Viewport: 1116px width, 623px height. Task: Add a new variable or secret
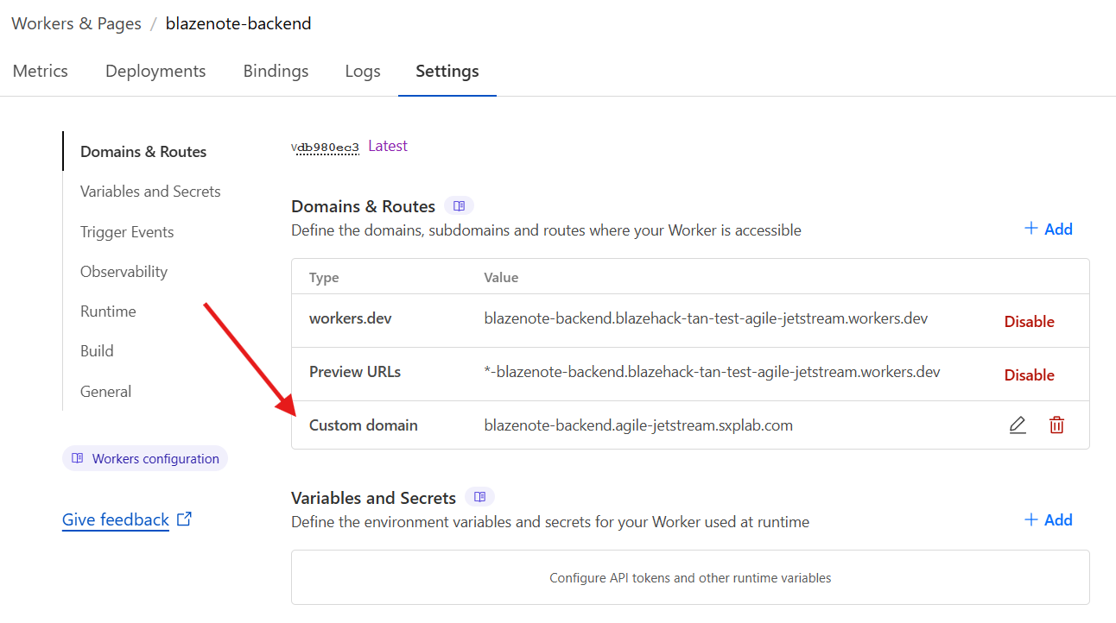point(1048,519)
